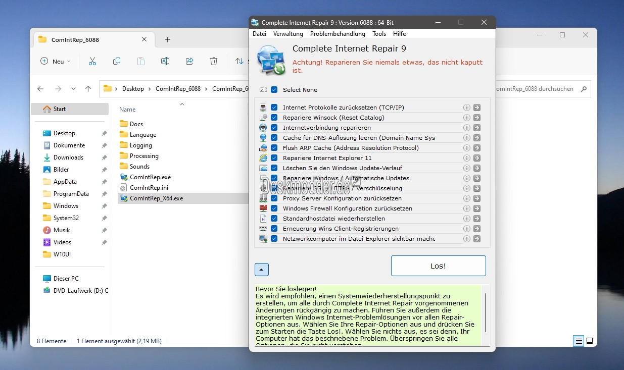Click Name column header in file list
Viewport: 624px width, 370px height.
(x=127, y=110)
